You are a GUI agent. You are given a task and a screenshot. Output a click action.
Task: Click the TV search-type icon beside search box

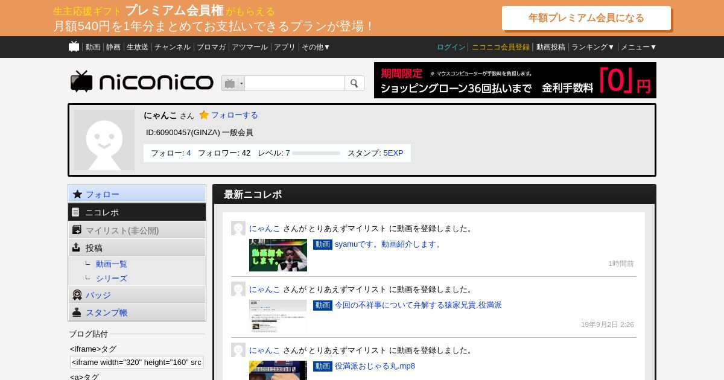tap(229, 83)
